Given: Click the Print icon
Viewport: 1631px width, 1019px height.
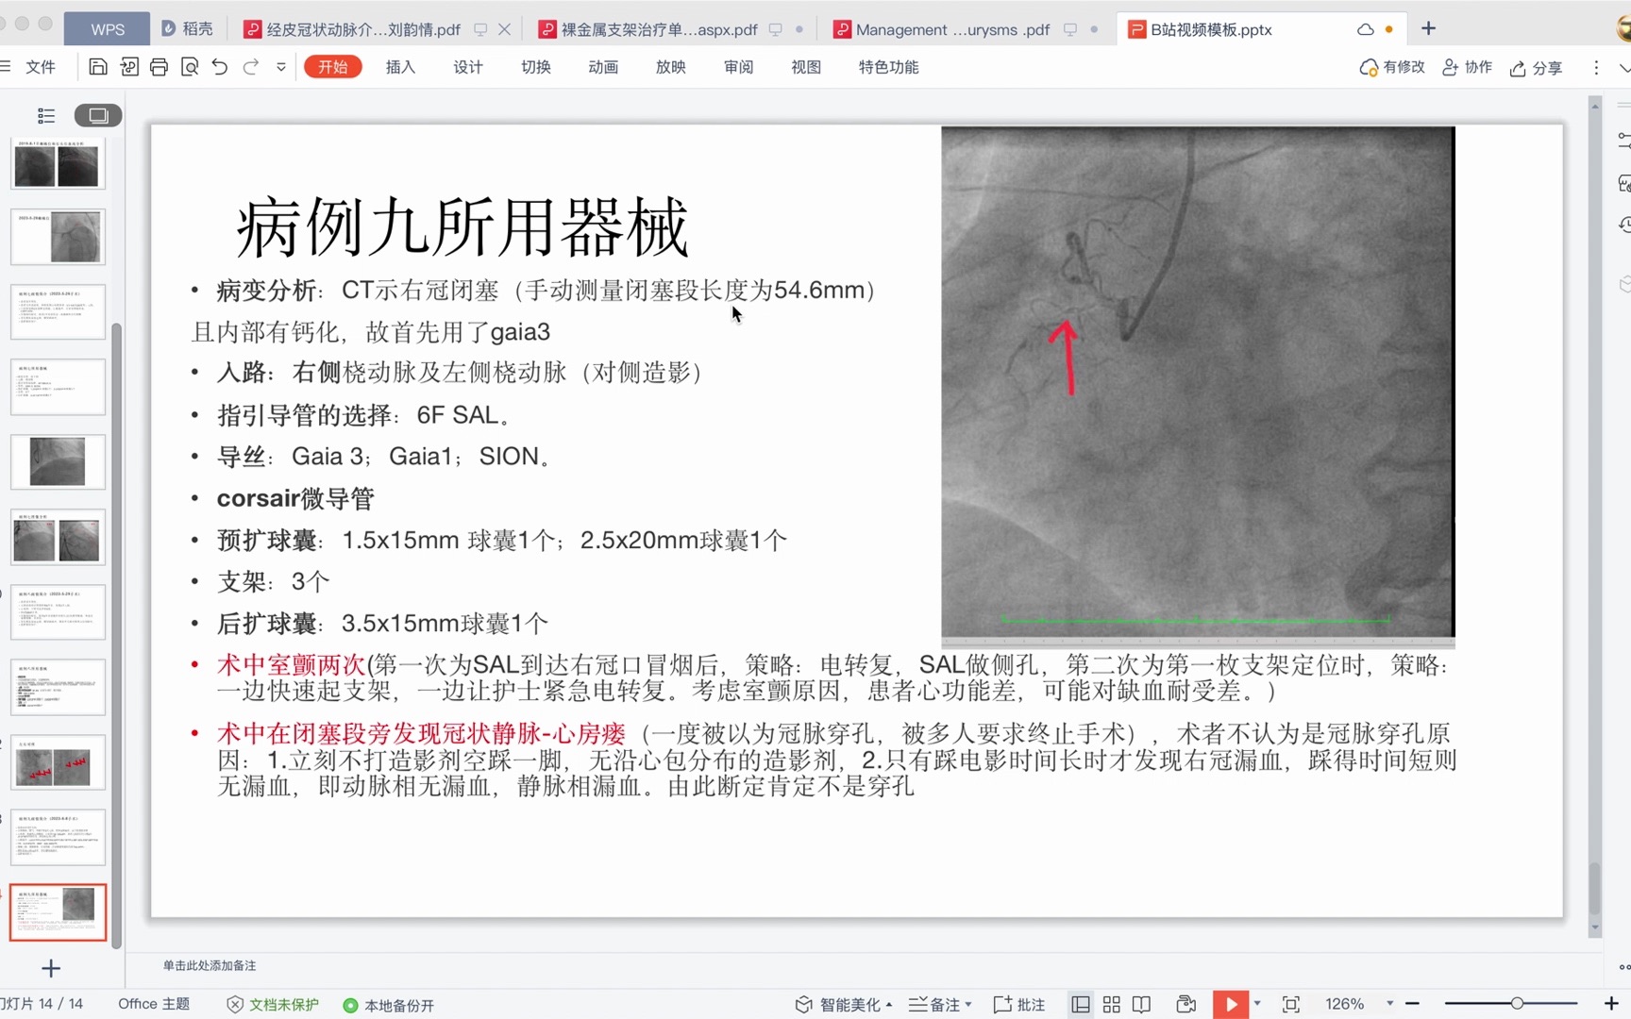Looking at the screenshot, I should 160,67.
